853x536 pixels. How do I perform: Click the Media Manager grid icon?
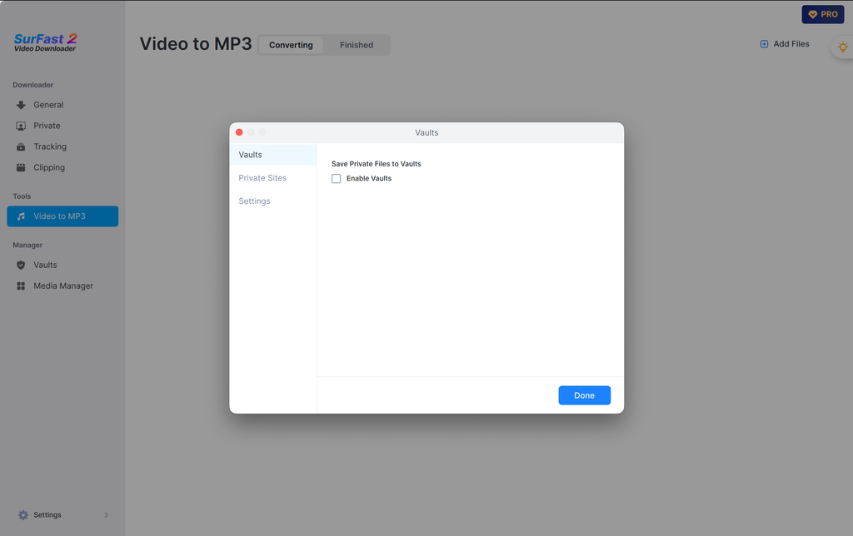21,286
